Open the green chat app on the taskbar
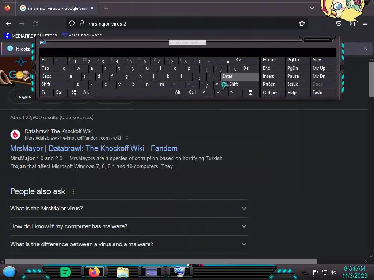This screenshot has height=280, width=374. (66, 272)
